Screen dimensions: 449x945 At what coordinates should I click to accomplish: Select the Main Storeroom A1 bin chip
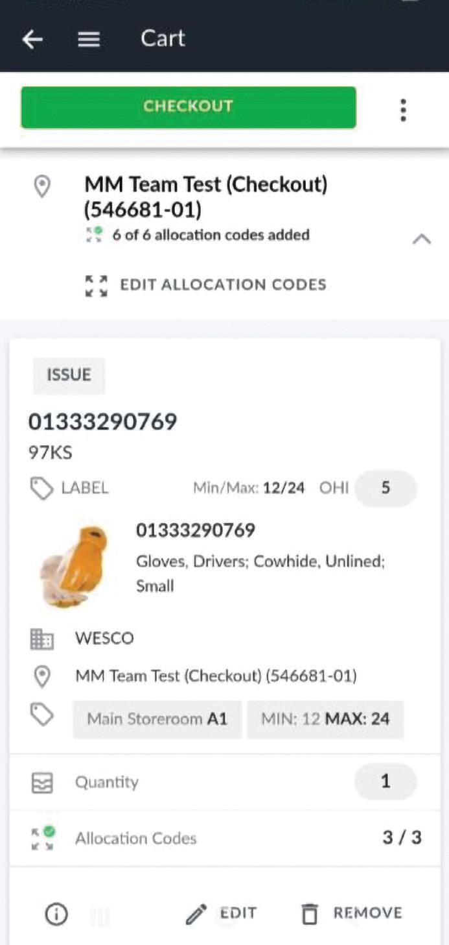(157, 719)
